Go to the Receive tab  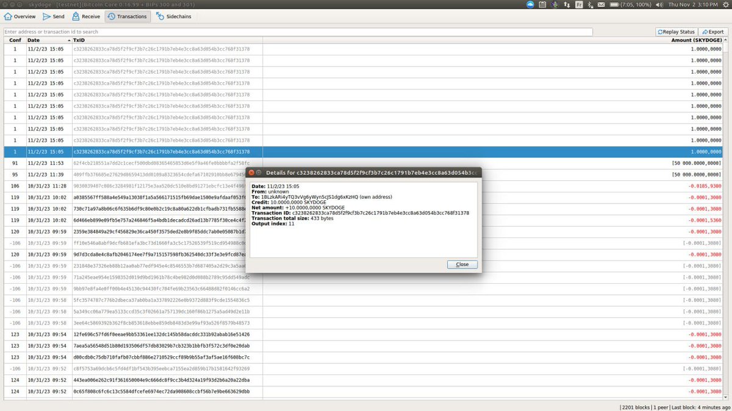[86, 16]
